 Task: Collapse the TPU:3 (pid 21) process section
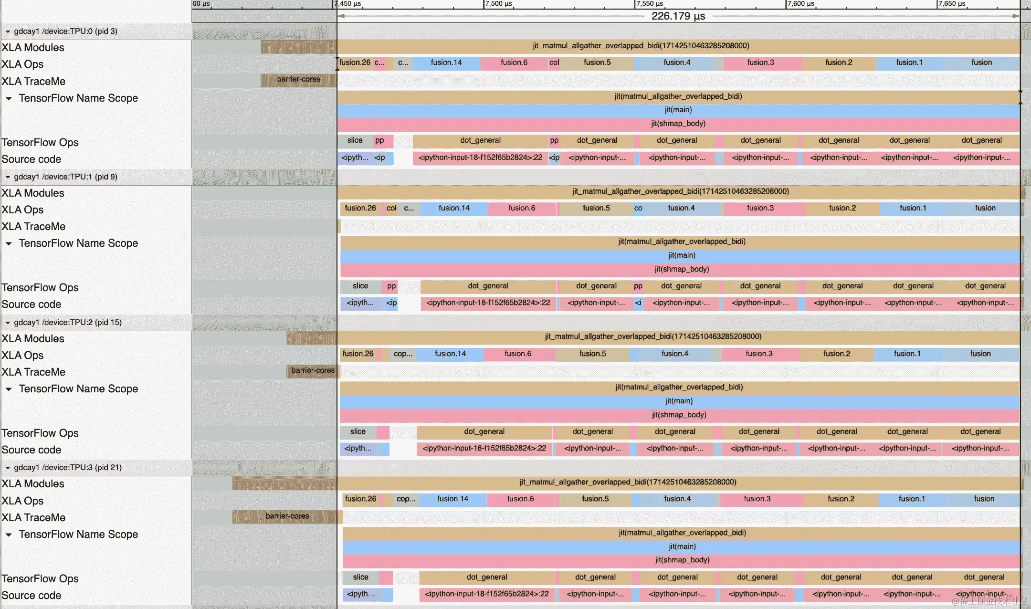[x=8, y=468]
